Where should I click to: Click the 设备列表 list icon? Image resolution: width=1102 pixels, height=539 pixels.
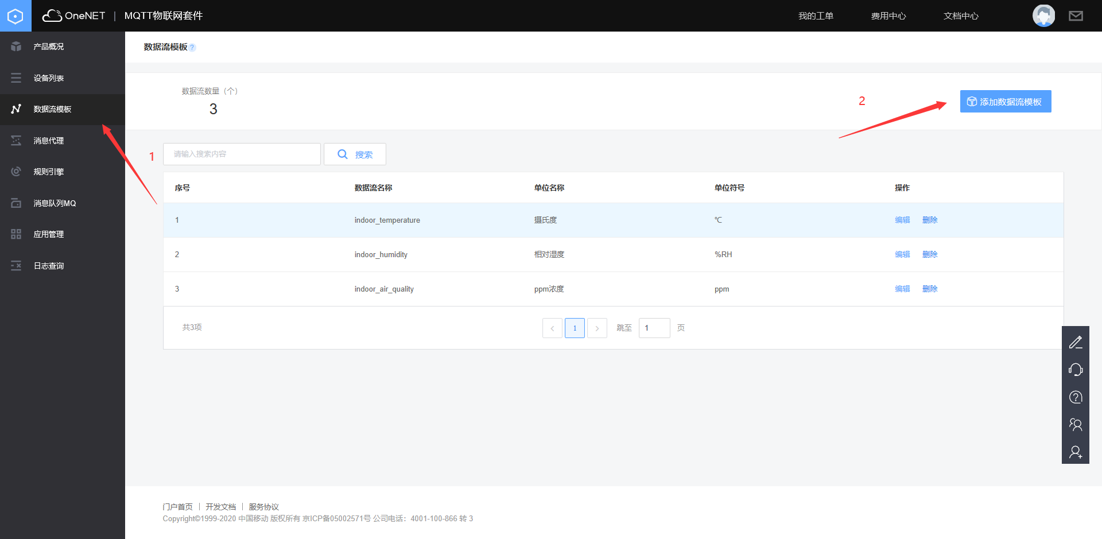point(16,78)
